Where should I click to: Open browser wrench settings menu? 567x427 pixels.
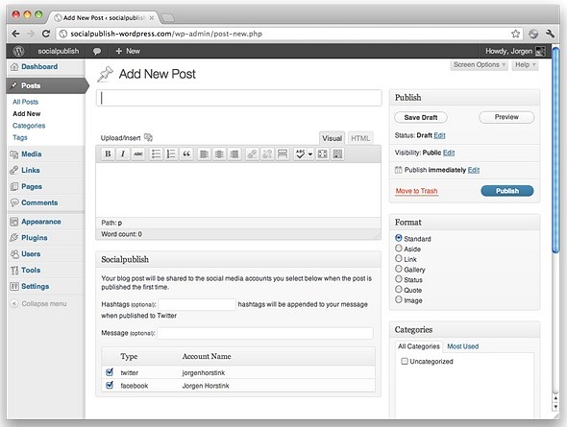(x=550, y=34)
